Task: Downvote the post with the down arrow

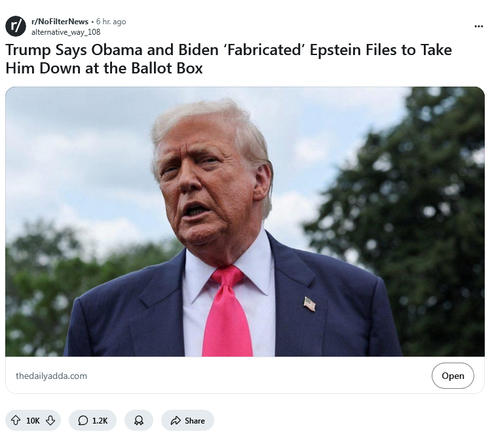Action: click(x=50, y=420)
